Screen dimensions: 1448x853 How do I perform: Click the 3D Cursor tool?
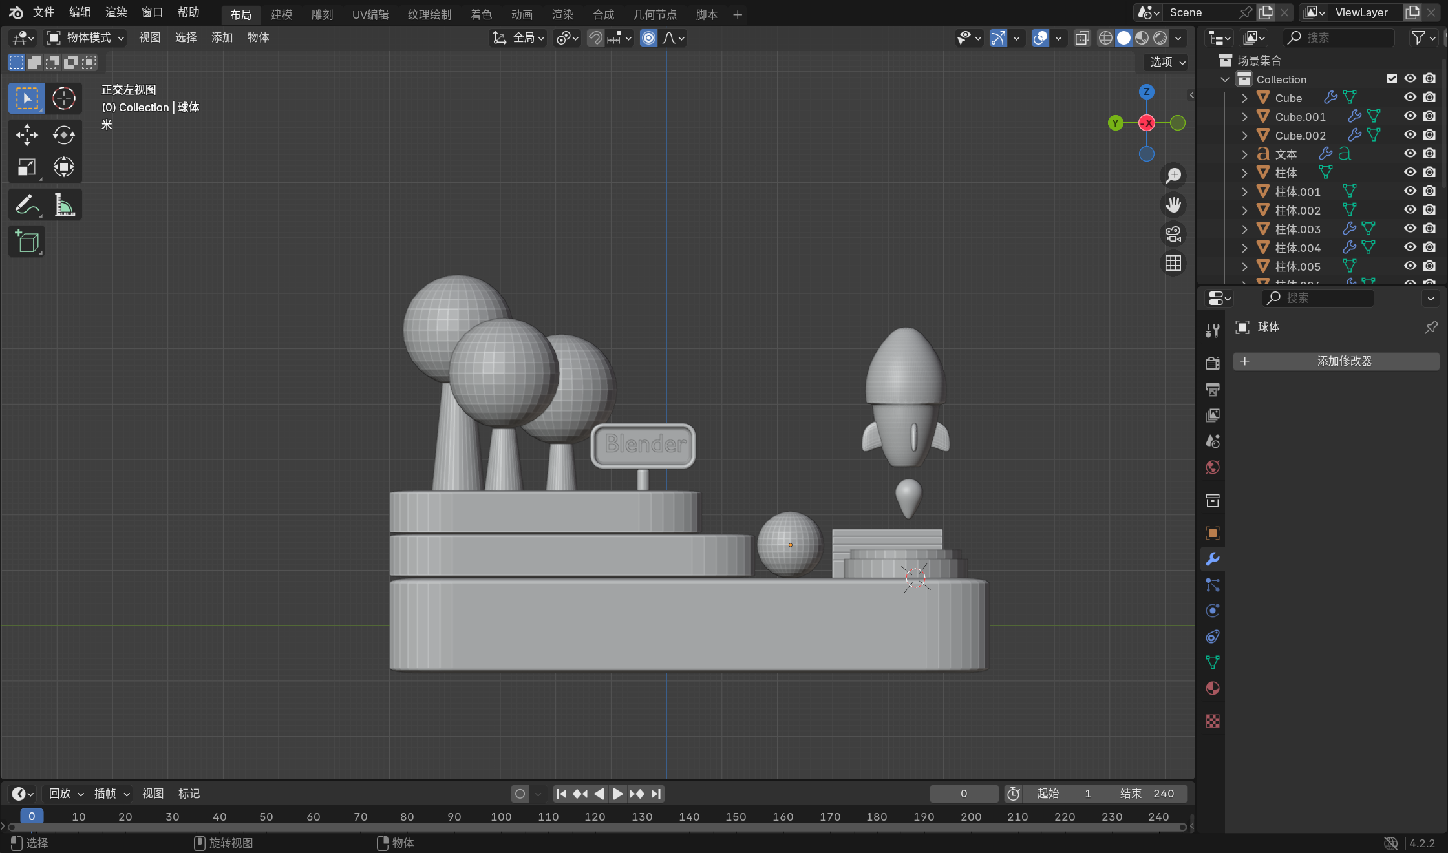tap(63, 98)
